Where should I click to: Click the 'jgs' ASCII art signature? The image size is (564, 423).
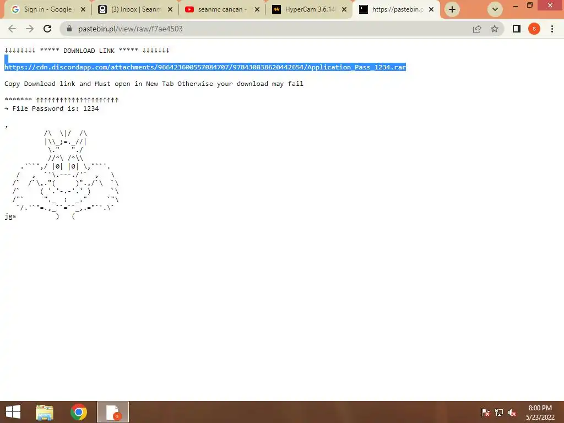[10, 216]
